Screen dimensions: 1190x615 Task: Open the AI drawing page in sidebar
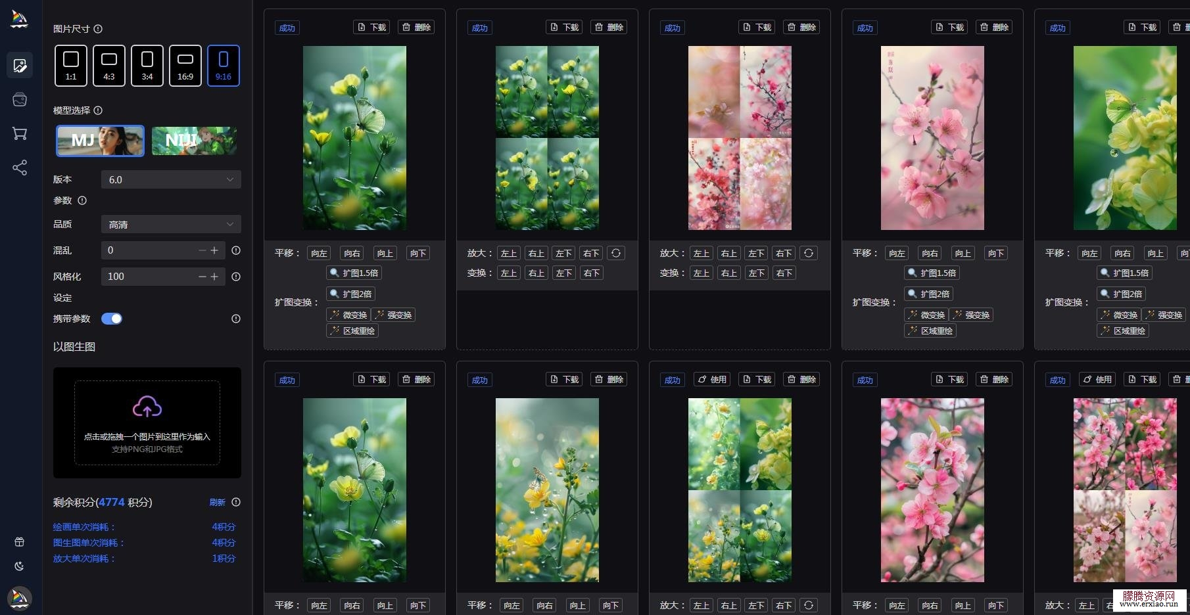tap(20, 65)
